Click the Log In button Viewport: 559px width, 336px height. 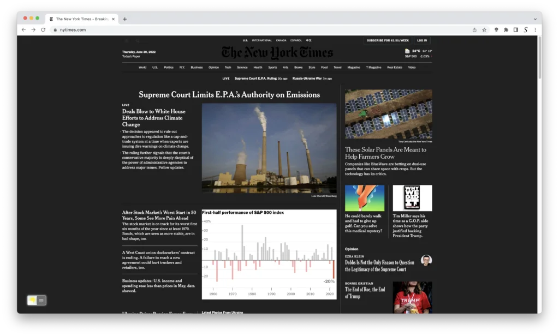[x=422, y=40]
